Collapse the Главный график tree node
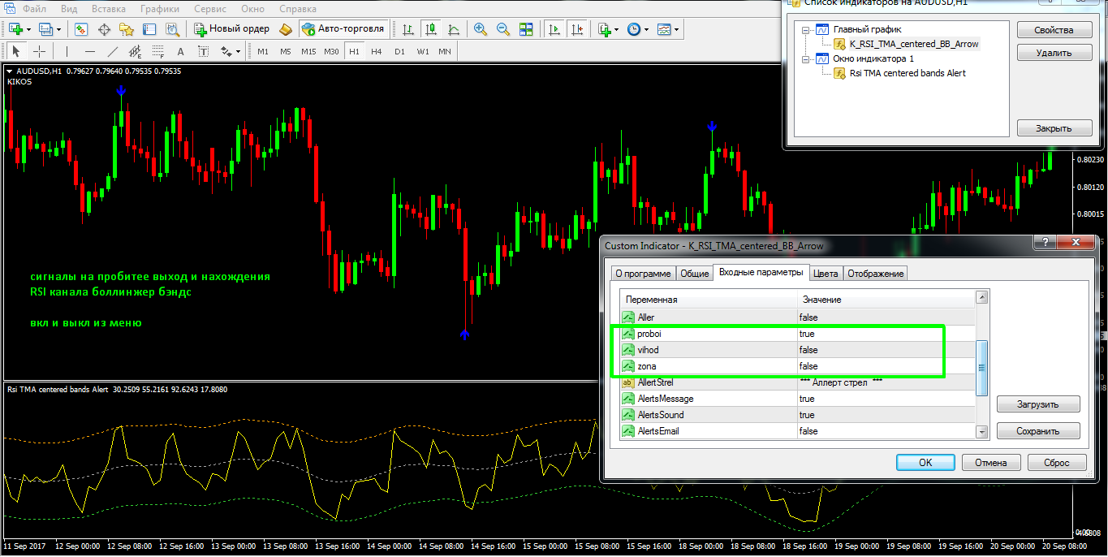Image resolution: width=1108 pixels, height=557 pixels. pyautogui.click(x=805, y=30)
